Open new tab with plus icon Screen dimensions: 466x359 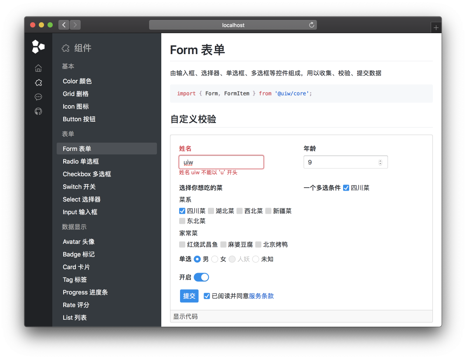[436, 28]
